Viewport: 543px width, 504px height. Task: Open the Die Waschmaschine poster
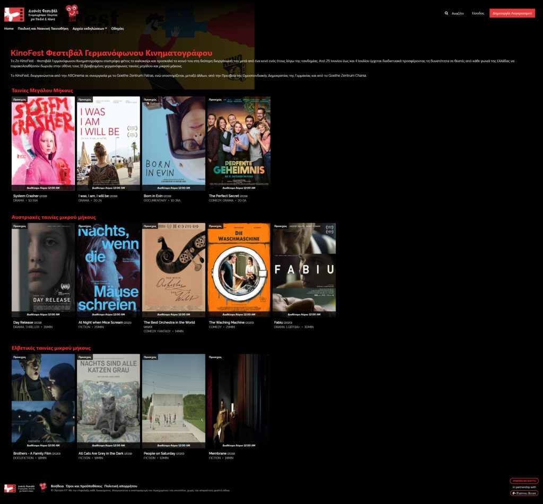(239, 270)
